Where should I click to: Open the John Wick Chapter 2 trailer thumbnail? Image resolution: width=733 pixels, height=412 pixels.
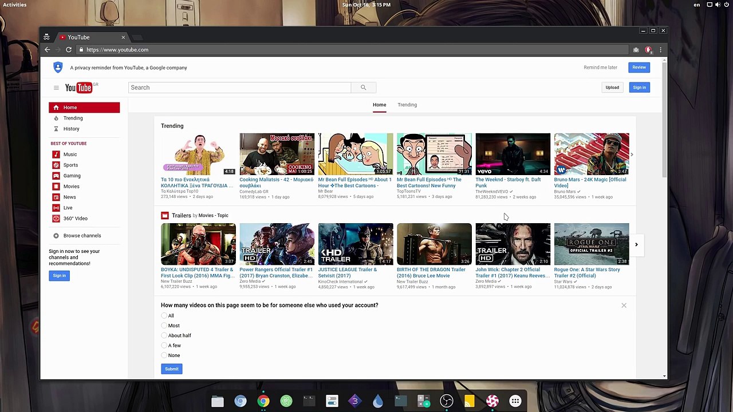point(513,244)
